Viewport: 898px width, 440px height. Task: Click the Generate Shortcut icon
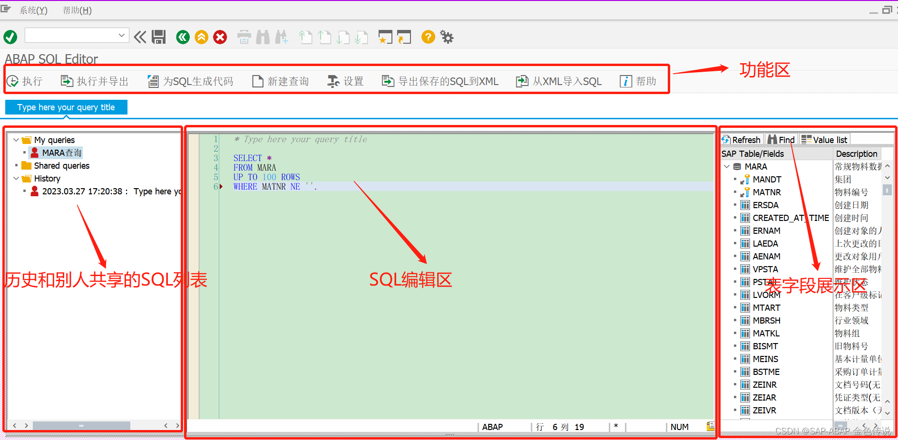404,37
